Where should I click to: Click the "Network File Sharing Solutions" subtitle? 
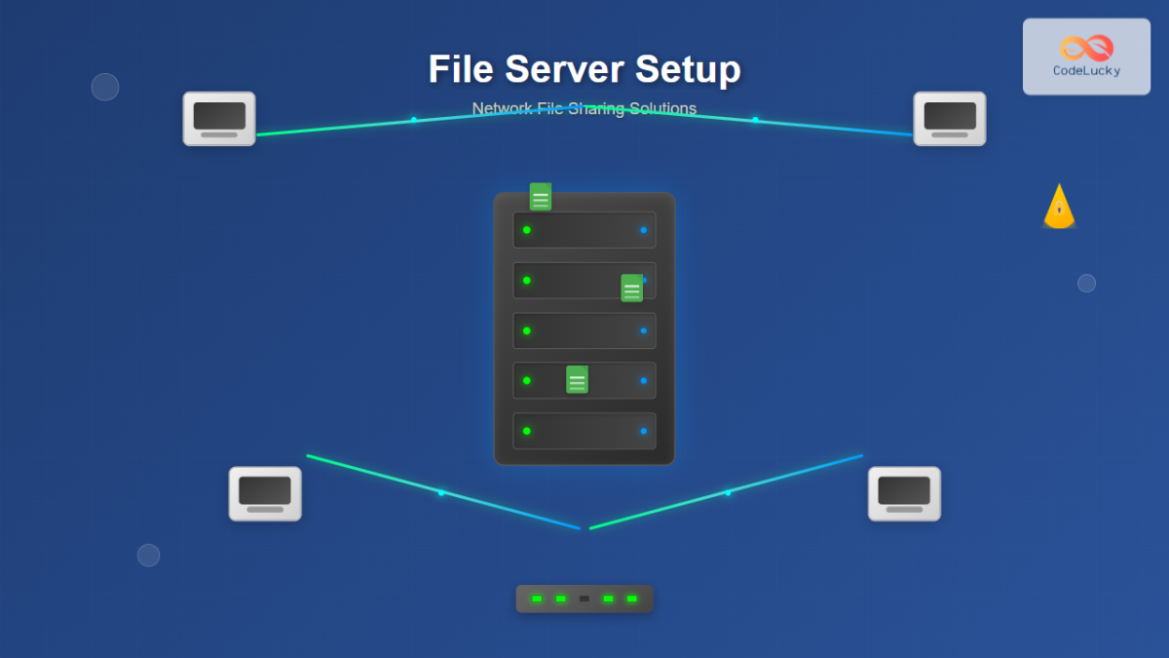click(x=584, y=108)
